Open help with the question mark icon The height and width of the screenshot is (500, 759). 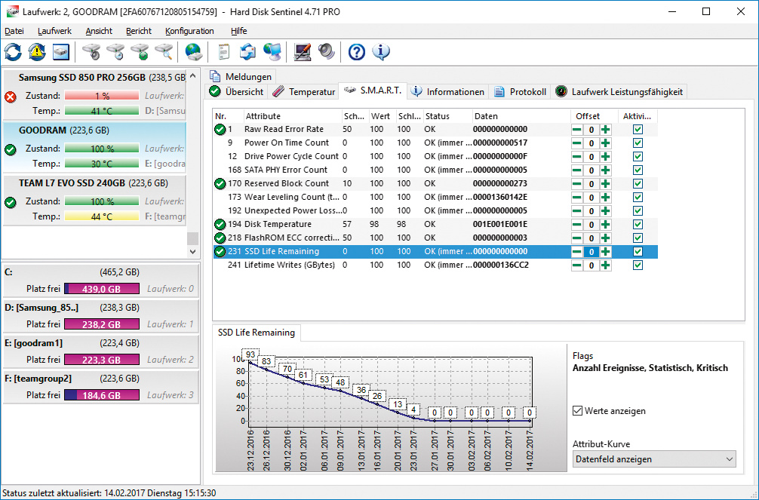(357, 52)
